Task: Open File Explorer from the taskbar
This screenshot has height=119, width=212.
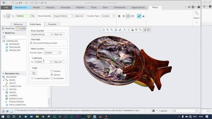Action: click(x=37, y=117)
